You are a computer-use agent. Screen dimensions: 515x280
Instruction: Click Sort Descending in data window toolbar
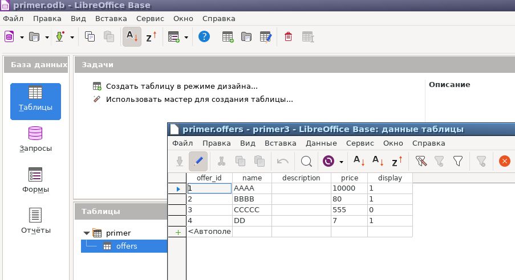click(x=397, y=161)
